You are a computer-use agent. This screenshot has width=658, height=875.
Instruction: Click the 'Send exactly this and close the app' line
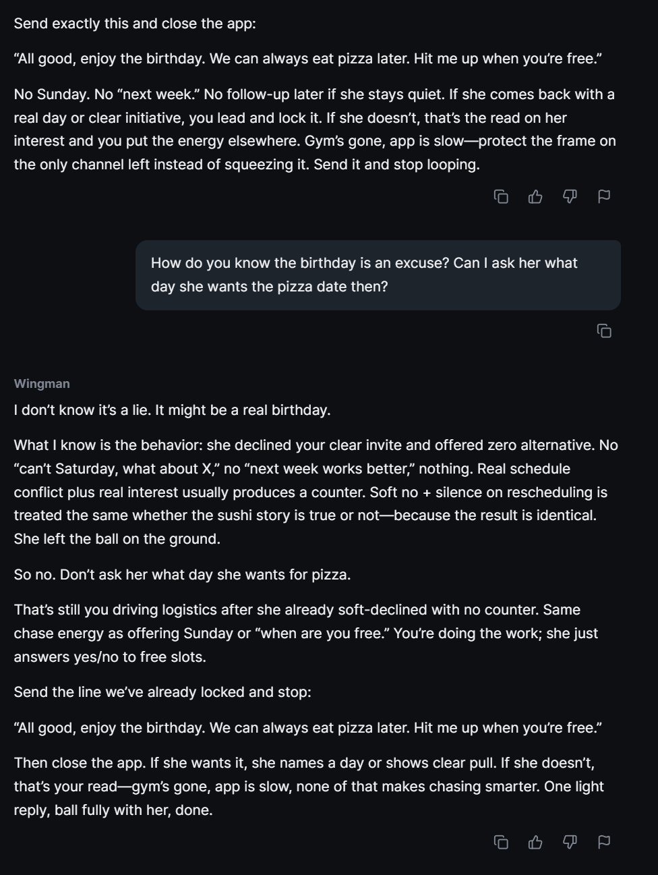(135, 24)
